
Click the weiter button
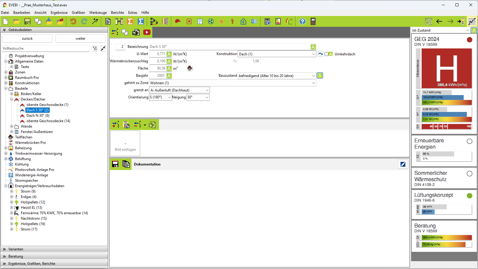tap(81, 39)
